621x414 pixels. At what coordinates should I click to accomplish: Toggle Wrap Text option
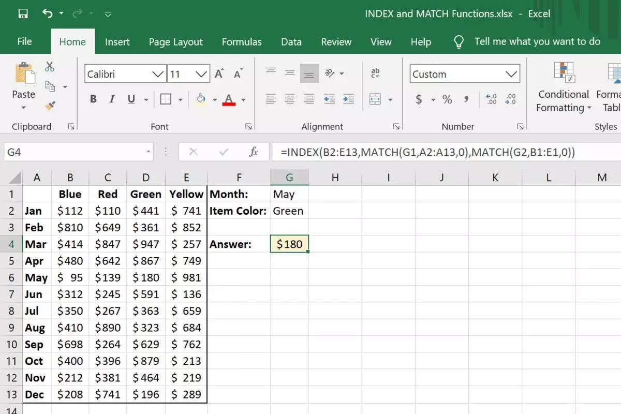click(x=376, y=73)
